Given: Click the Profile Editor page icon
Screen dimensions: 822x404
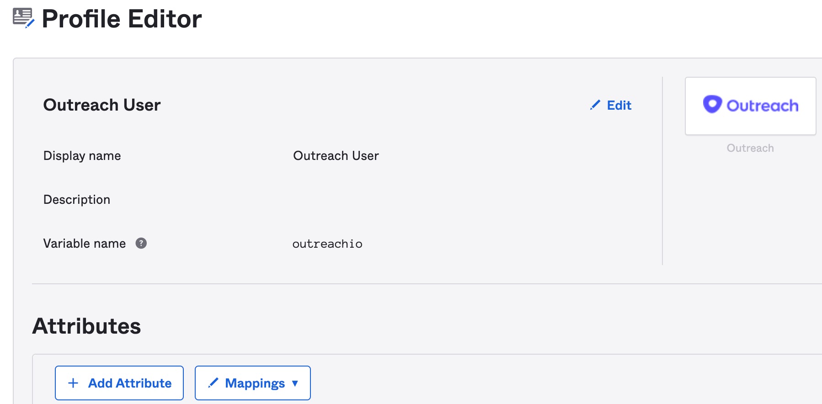Looking at the screenshot, I should click(x=23, y=18).
